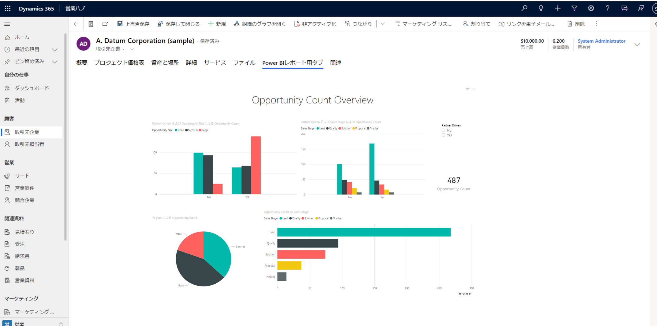Expand the ピン留め済み chevron
657x326 pixels.
(55, 62)
